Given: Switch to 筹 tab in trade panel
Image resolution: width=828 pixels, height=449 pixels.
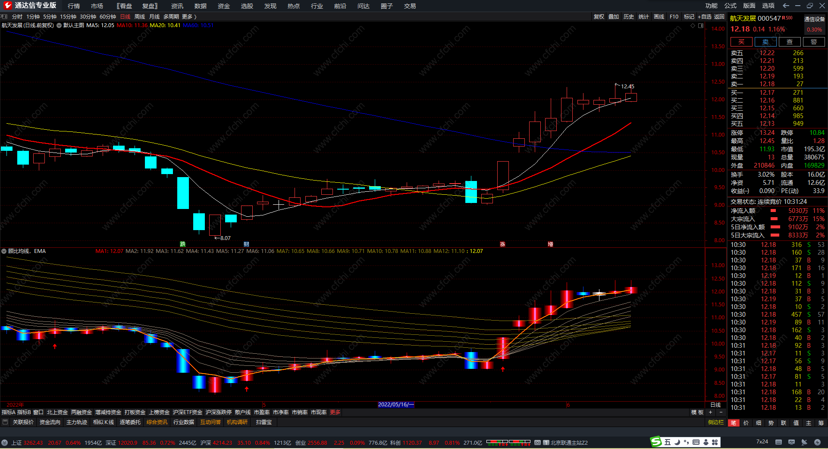Looking at the screenshot, I should (821, 423).
